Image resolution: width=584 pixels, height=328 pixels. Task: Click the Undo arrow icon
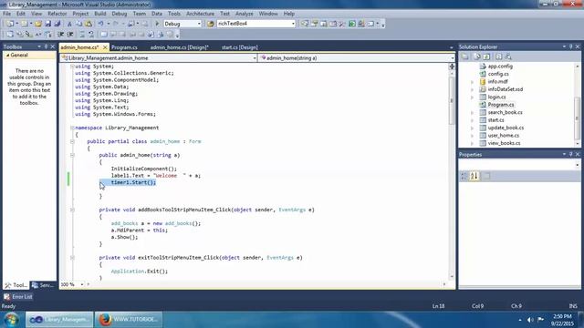[100, 24]
